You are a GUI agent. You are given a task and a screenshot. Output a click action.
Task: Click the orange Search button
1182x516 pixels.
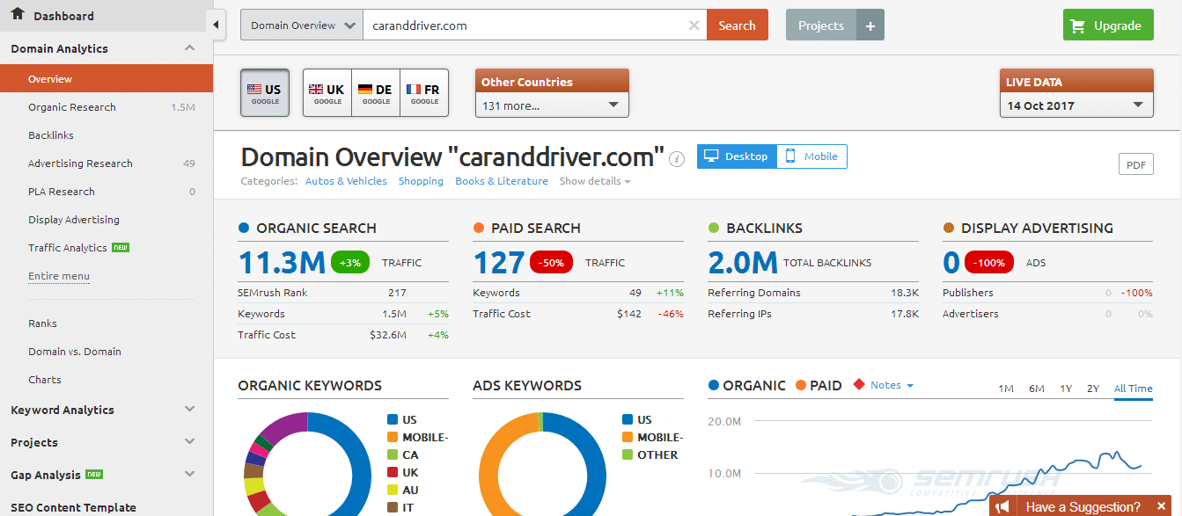click(737, 25)
